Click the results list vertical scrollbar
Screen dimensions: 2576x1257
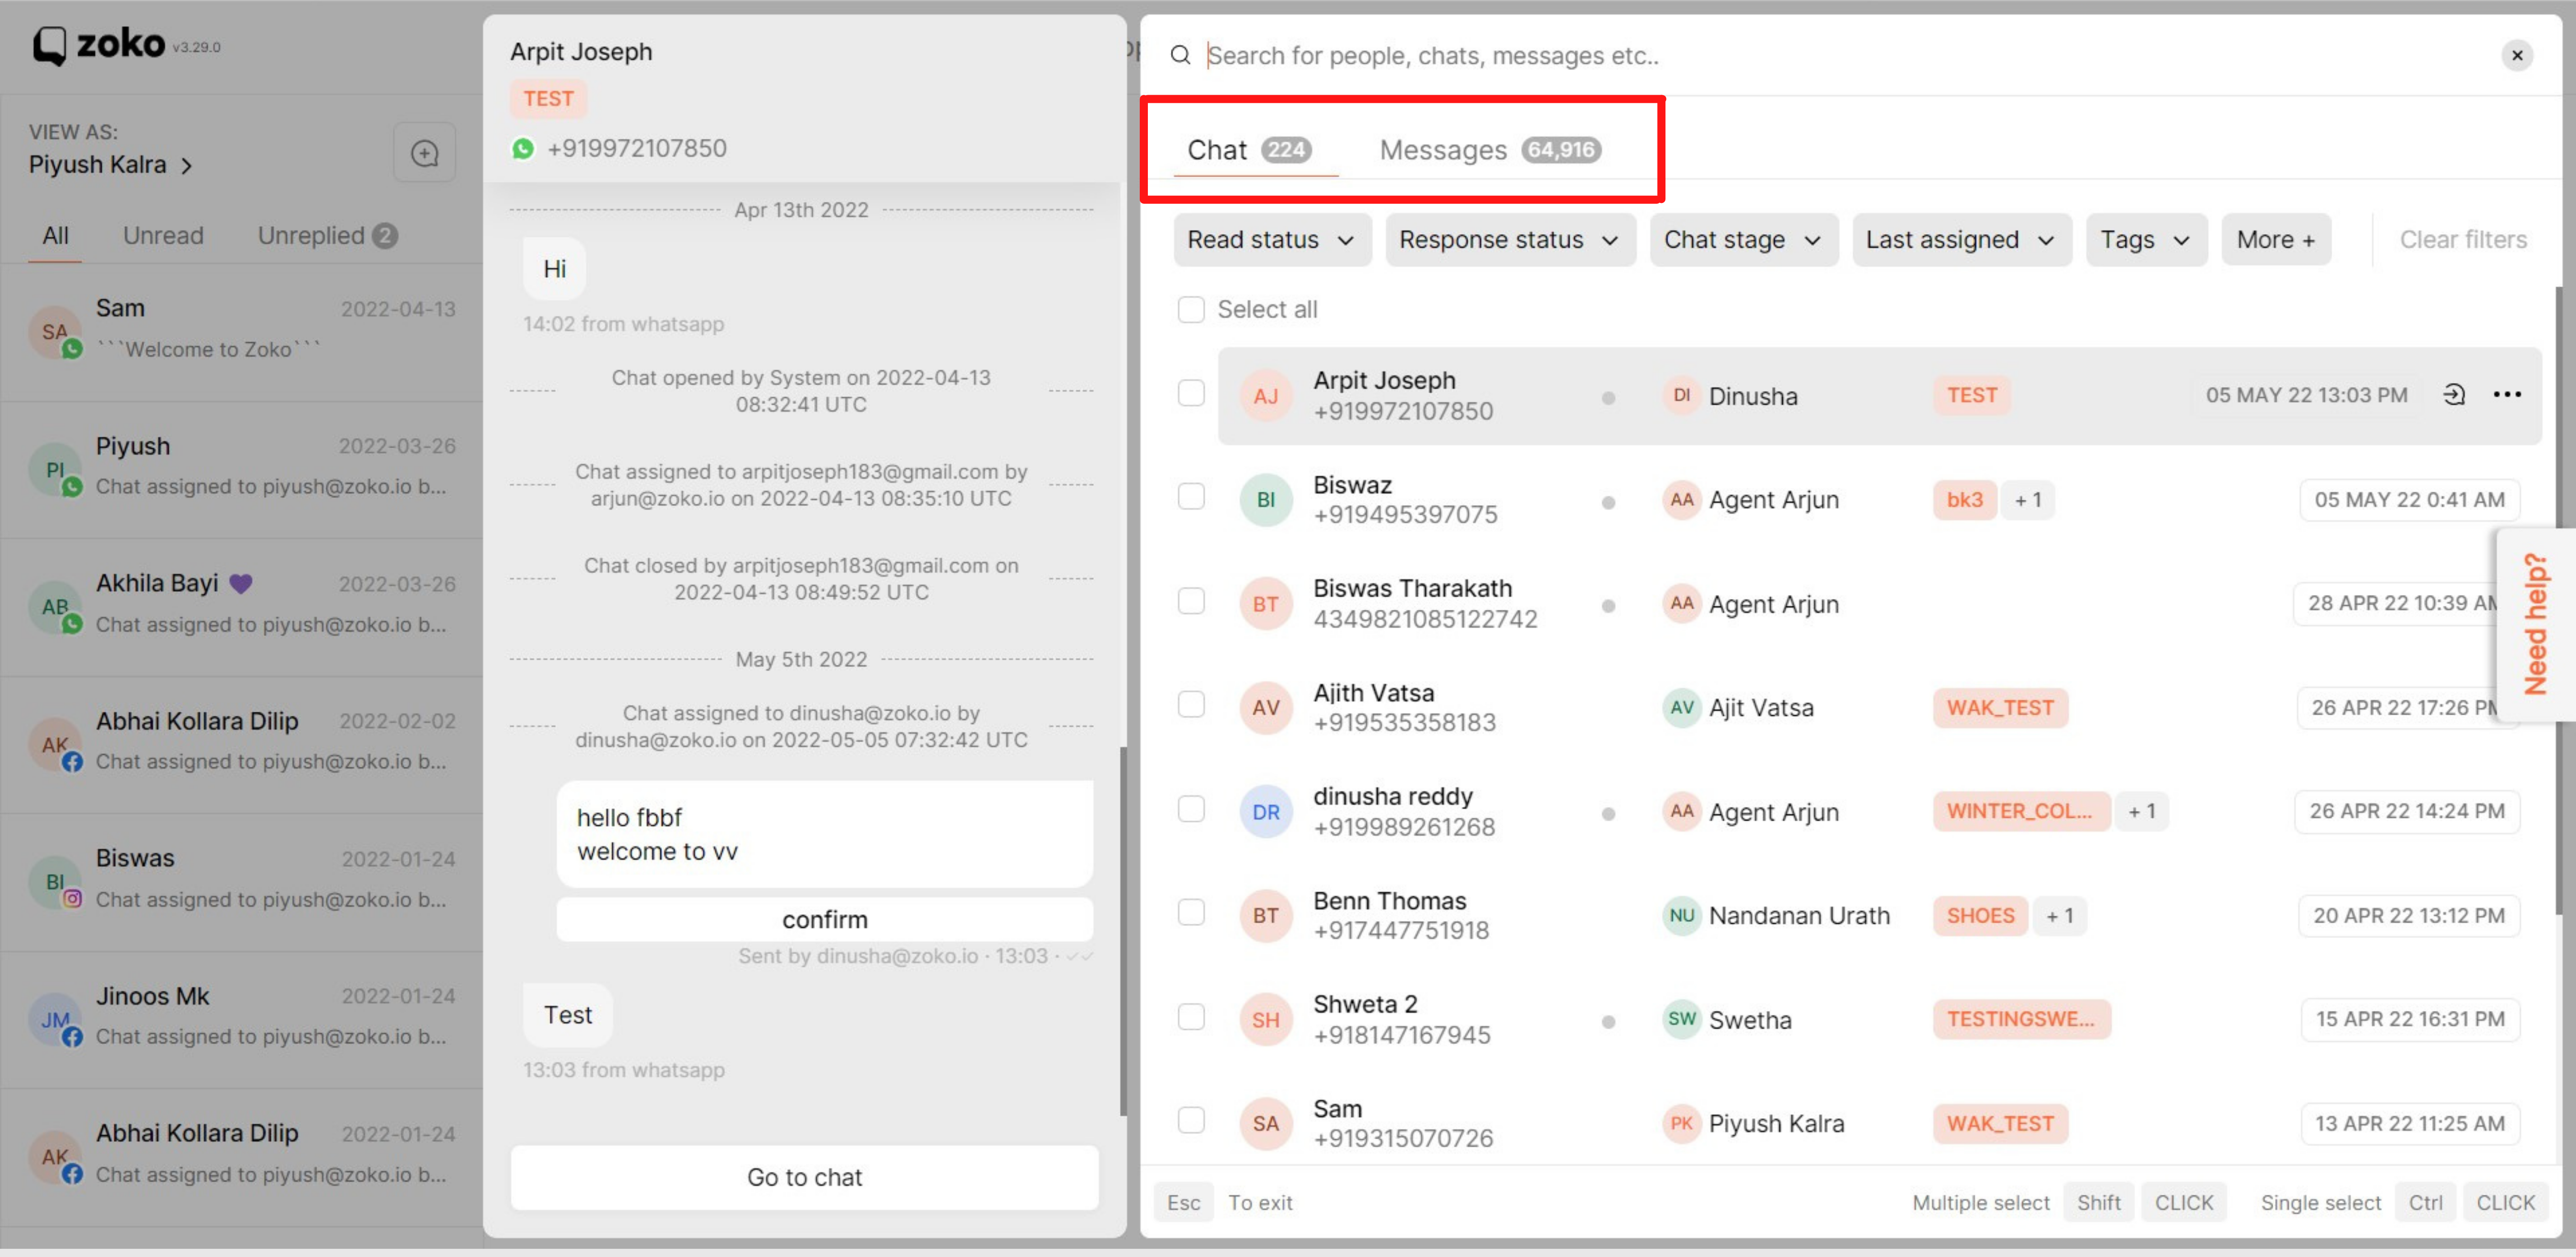[x=2558, y=599]
